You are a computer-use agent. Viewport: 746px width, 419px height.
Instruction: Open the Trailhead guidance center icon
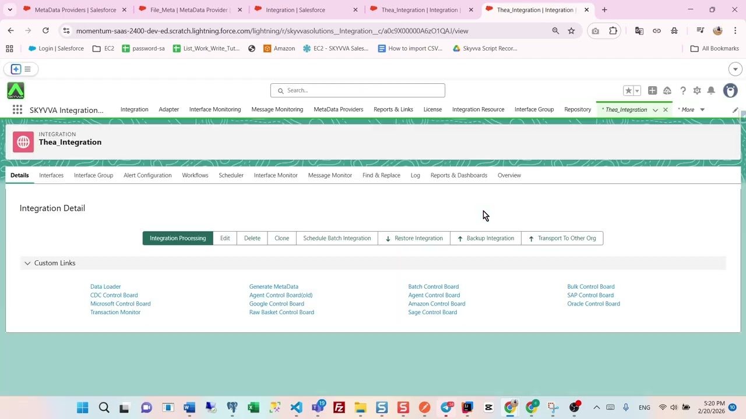(667, 90)
